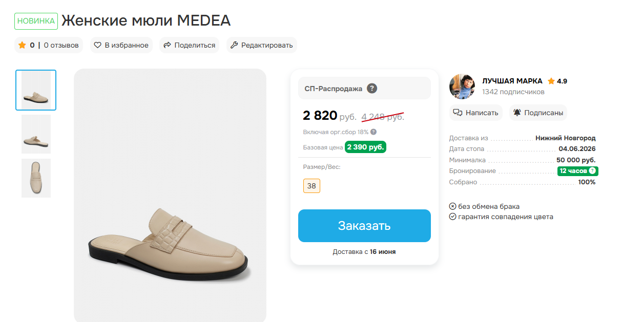
Task: Select the third top-view shoe thumbnail
Action: (36, 178)
